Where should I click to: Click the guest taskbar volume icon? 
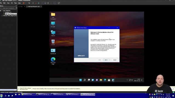click(132, 80)
